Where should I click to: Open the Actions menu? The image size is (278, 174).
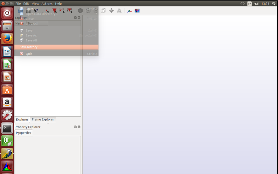pos(47,4)
